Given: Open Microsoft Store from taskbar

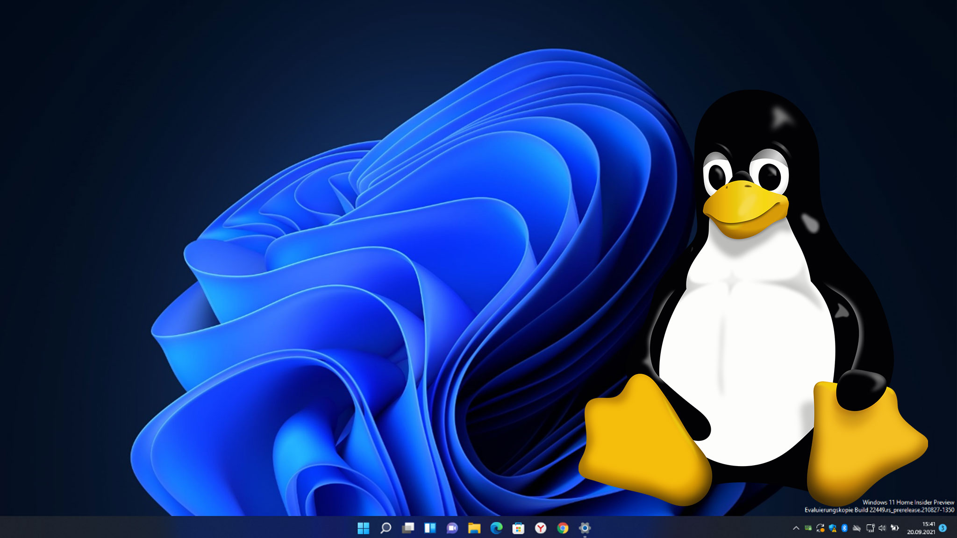Looking at the screenshot, I should [518, 528].
